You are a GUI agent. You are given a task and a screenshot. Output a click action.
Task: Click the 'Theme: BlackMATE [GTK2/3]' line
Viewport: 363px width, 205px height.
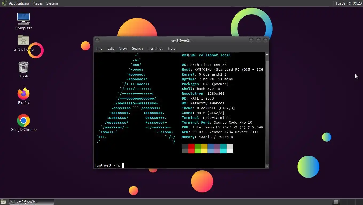click(x=208, y=108)
